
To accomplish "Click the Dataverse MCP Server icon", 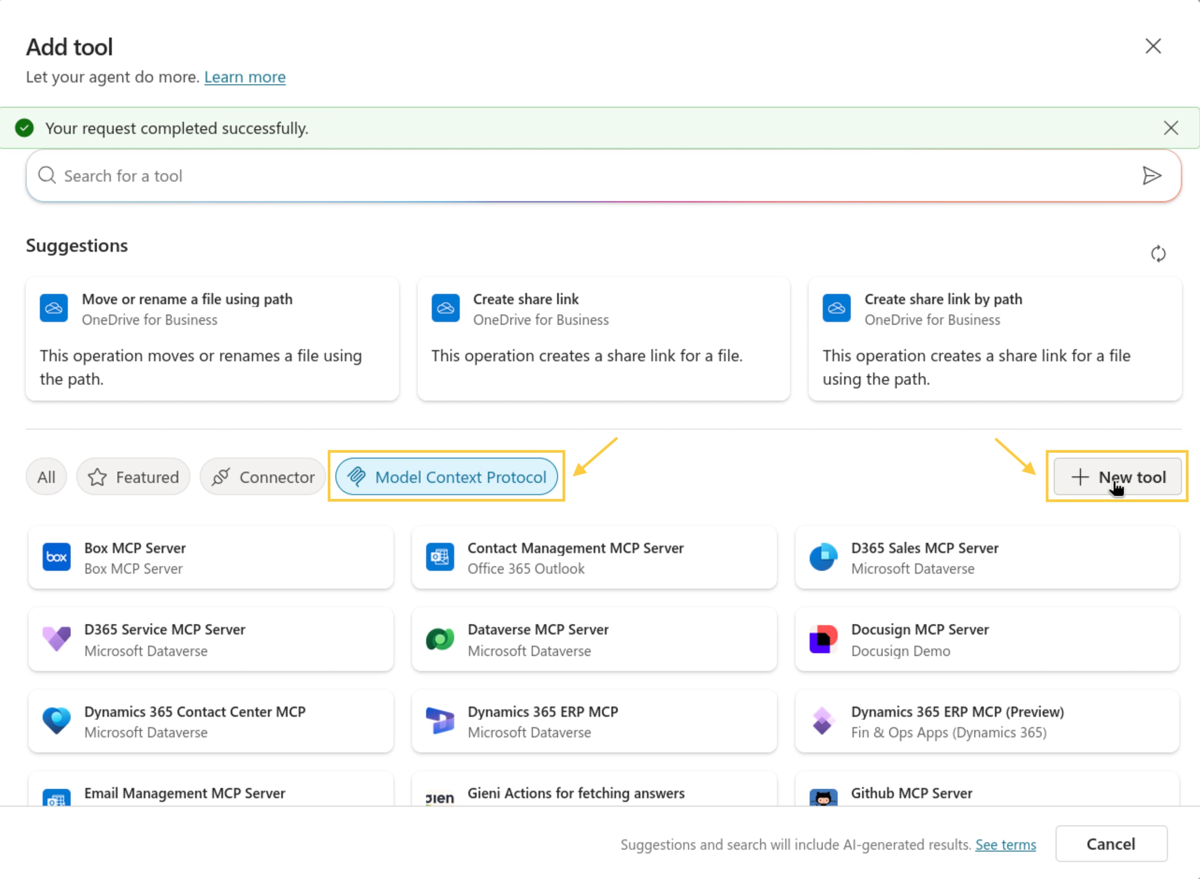I will point(440,639).
